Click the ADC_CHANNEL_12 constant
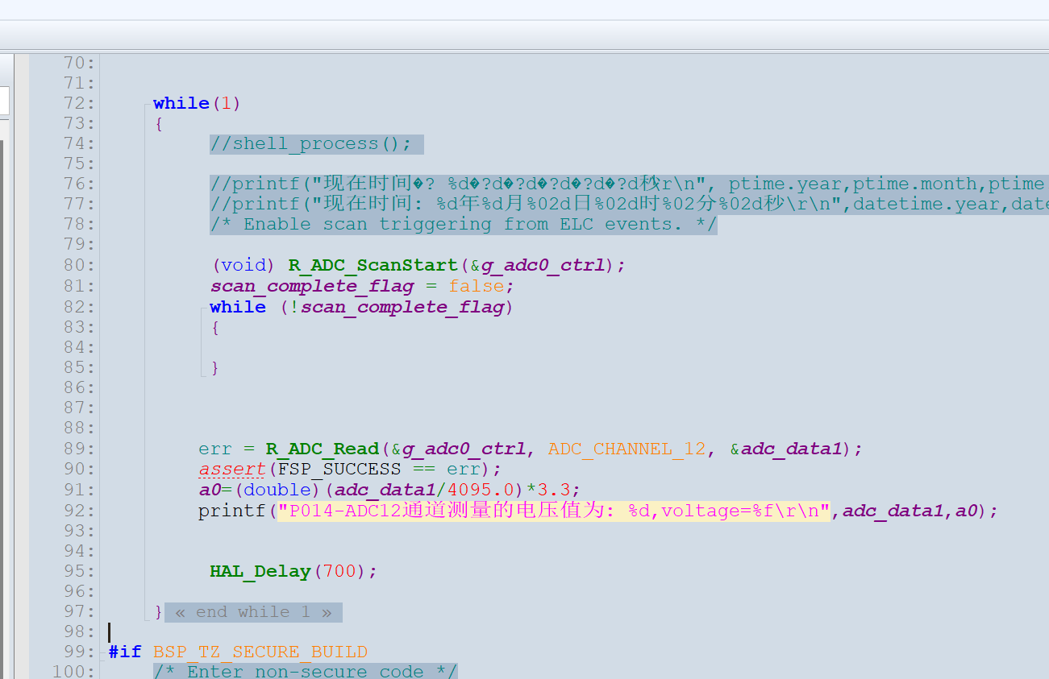 [627, 449]
